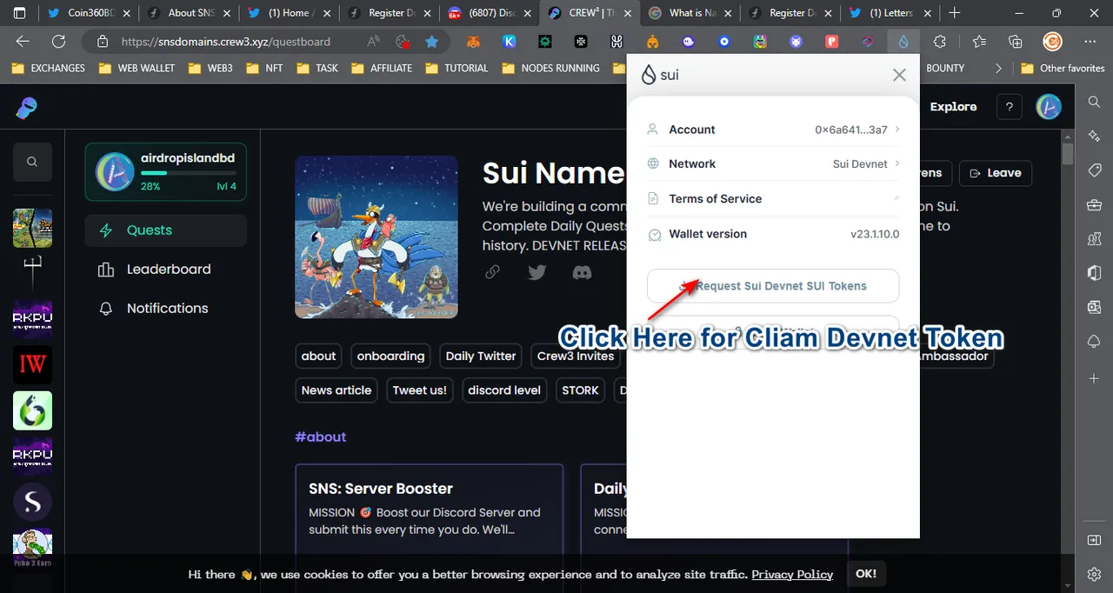
Task: Open the first pixel-art community in sidebar
Action: [32, 228]
